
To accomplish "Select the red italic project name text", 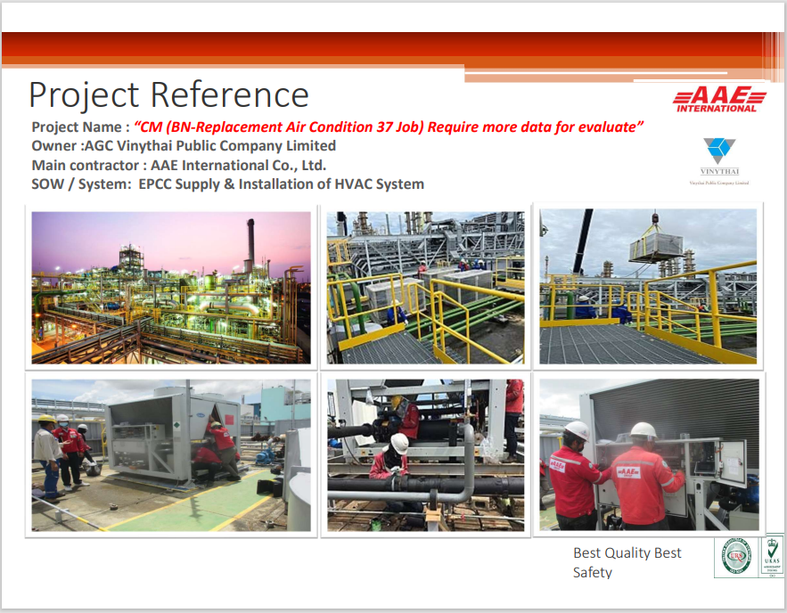I will pyautogui.click(x=389, y=127).
